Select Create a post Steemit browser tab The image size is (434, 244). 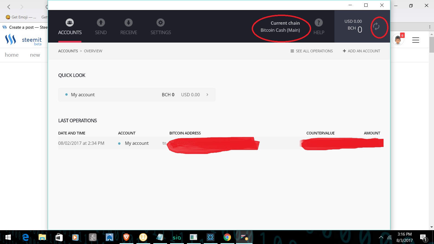pyautogui.click(x=25, y=27)
